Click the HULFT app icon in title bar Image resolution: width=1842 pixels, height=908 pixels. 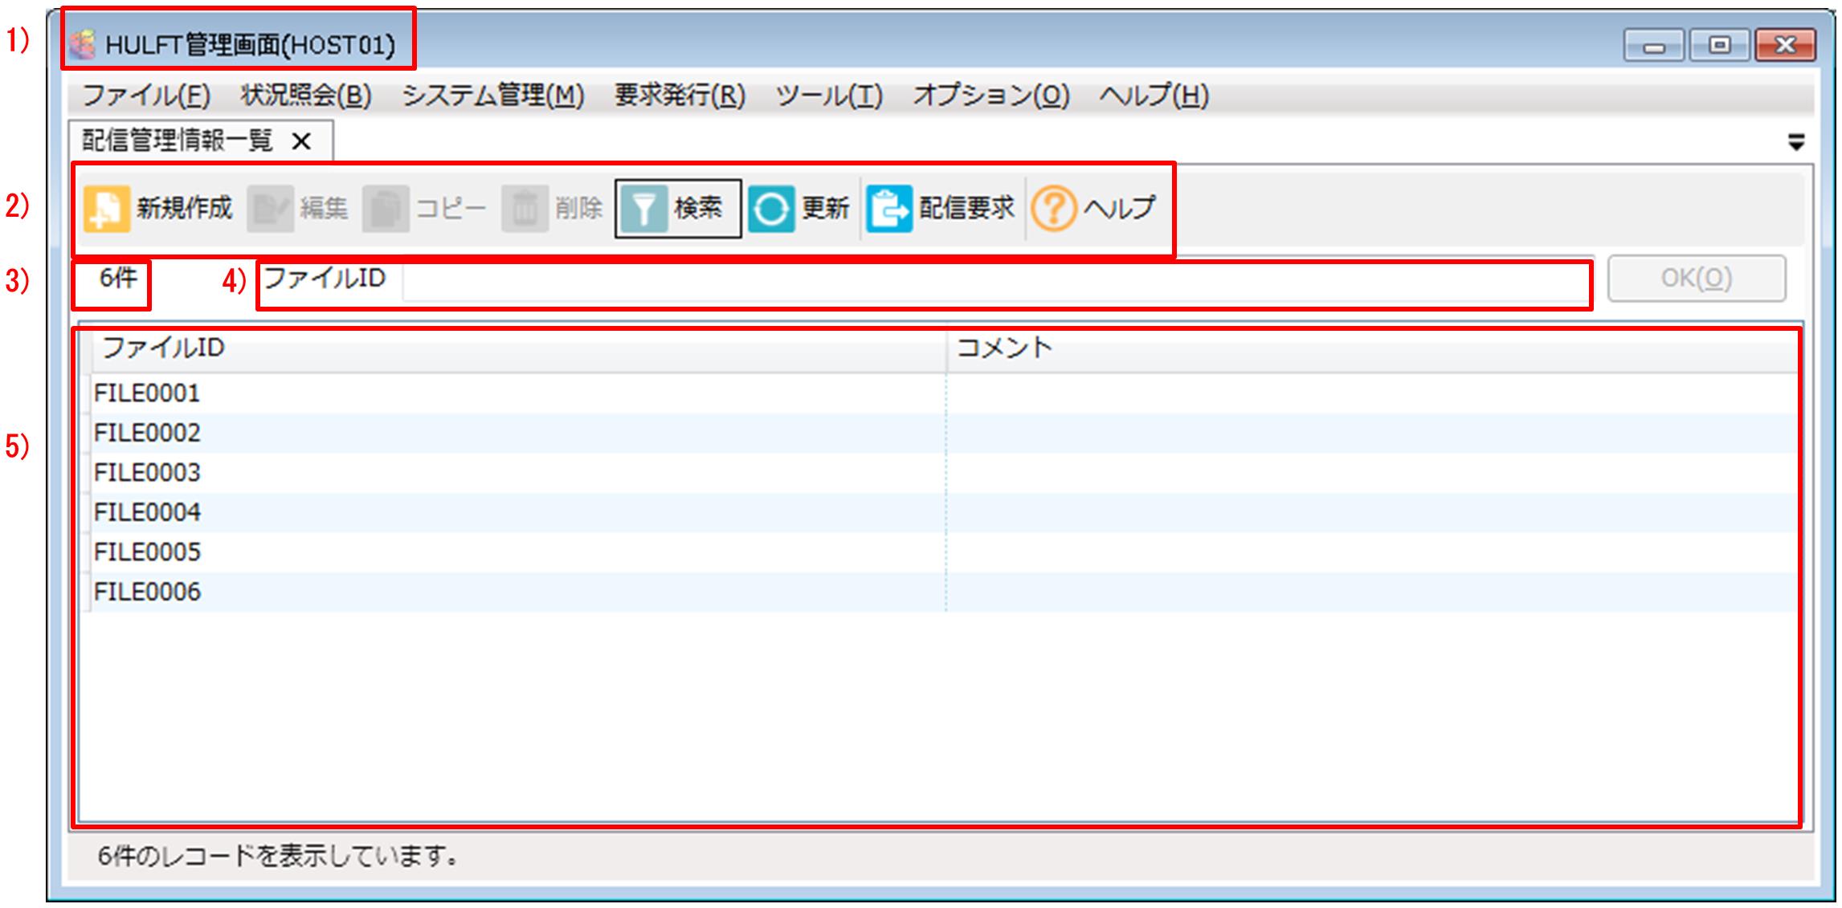pos(82,45)
